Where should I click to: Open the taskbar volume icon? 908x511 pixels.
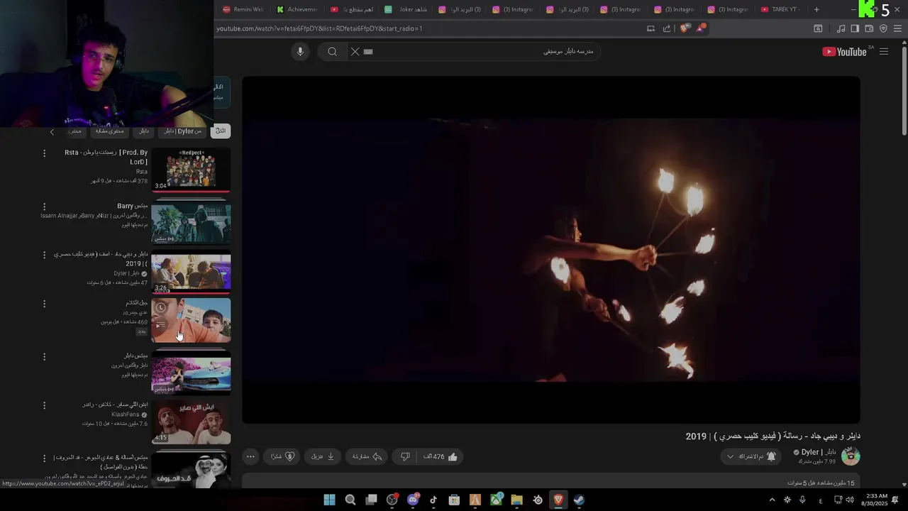849,500
